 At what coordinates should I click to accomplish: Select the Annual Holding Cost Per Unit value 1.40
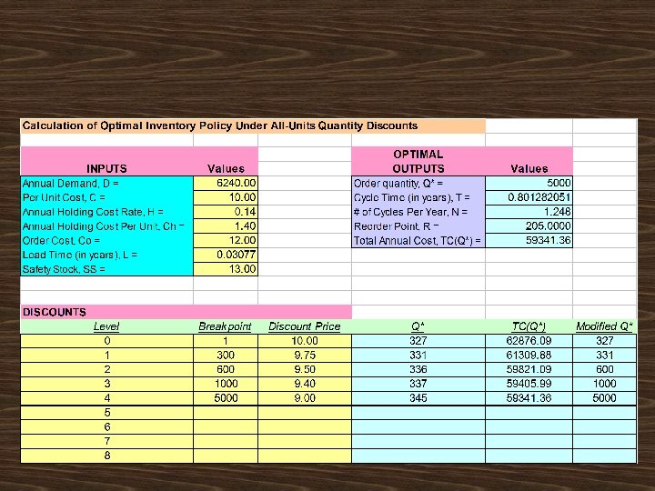[x=226, y=226]
